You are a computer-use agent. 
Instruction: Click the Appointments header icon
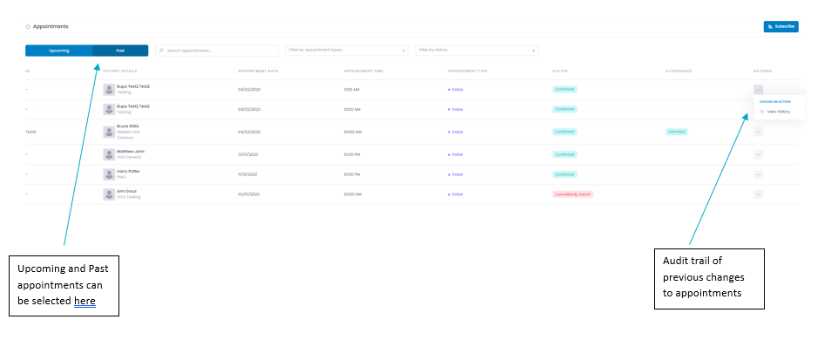(28, 26)
